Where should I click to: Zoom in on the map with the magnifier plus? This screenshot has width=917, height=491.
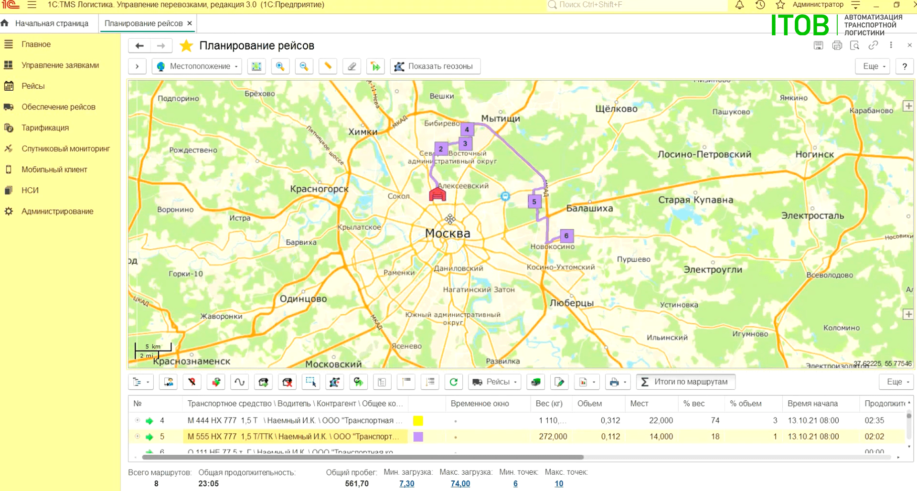(x=280, y=66)
